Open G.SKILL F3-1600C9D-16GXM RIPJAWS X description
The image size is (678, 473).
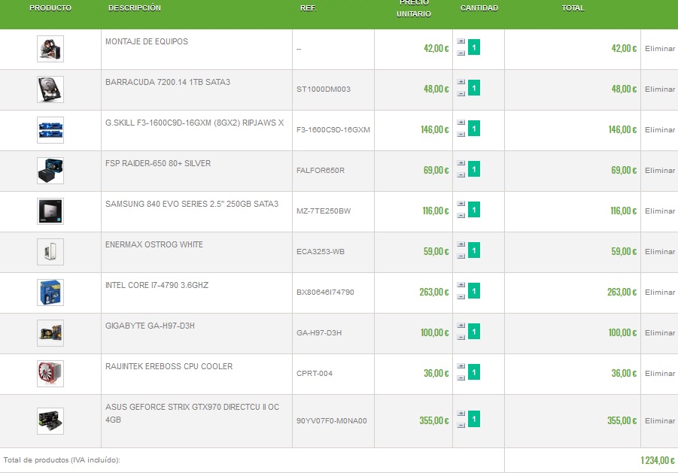point(195,123)
